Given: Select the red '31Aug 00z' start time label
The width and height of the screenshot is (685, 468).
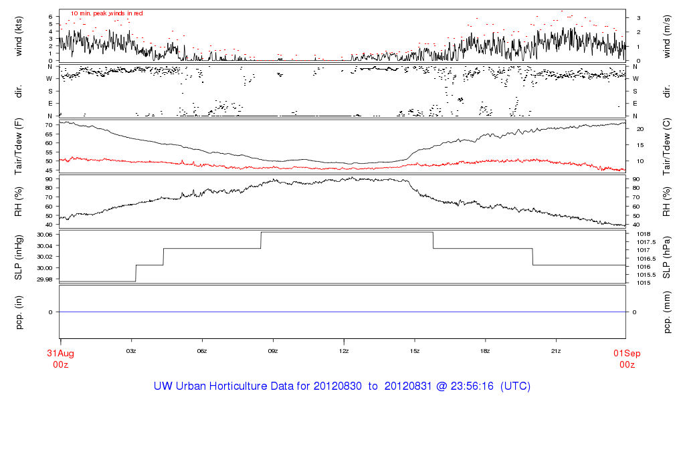Looking at the screenshot, I should tap(61, 359).
